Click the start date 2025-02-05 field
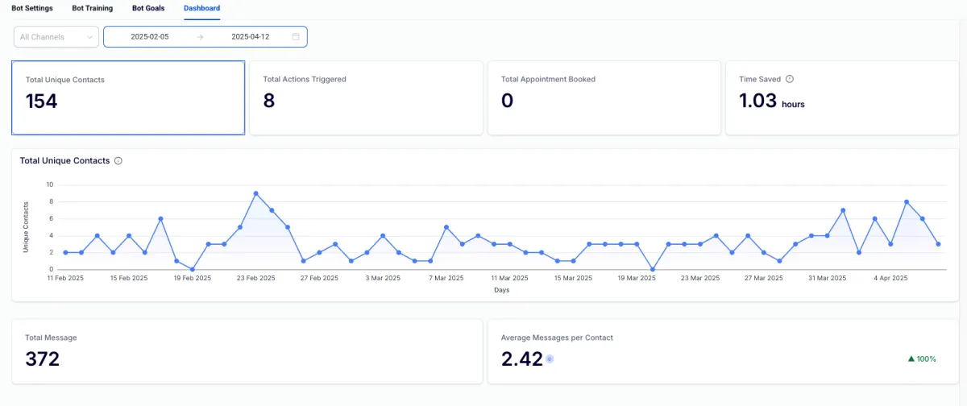The width and height of the screenshot is (967, 406). (x=150, y=37)
